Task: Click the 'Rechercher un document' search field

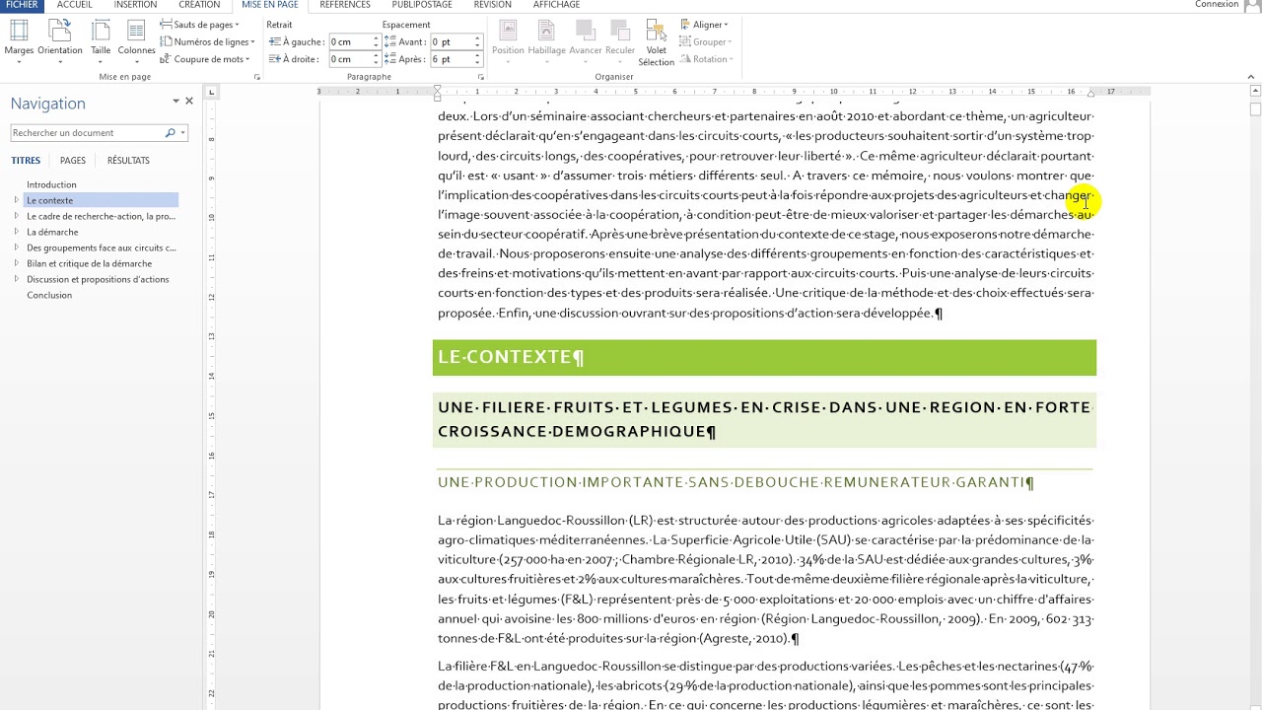Action: pos(87,132)
